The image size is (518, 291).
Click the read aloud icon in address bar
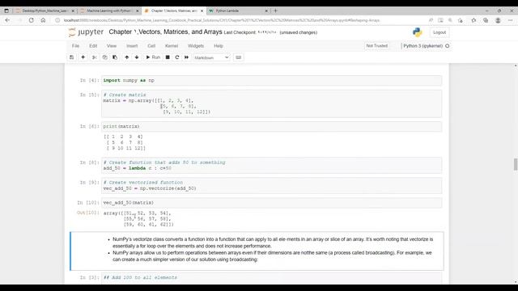[x=431, y=20]
